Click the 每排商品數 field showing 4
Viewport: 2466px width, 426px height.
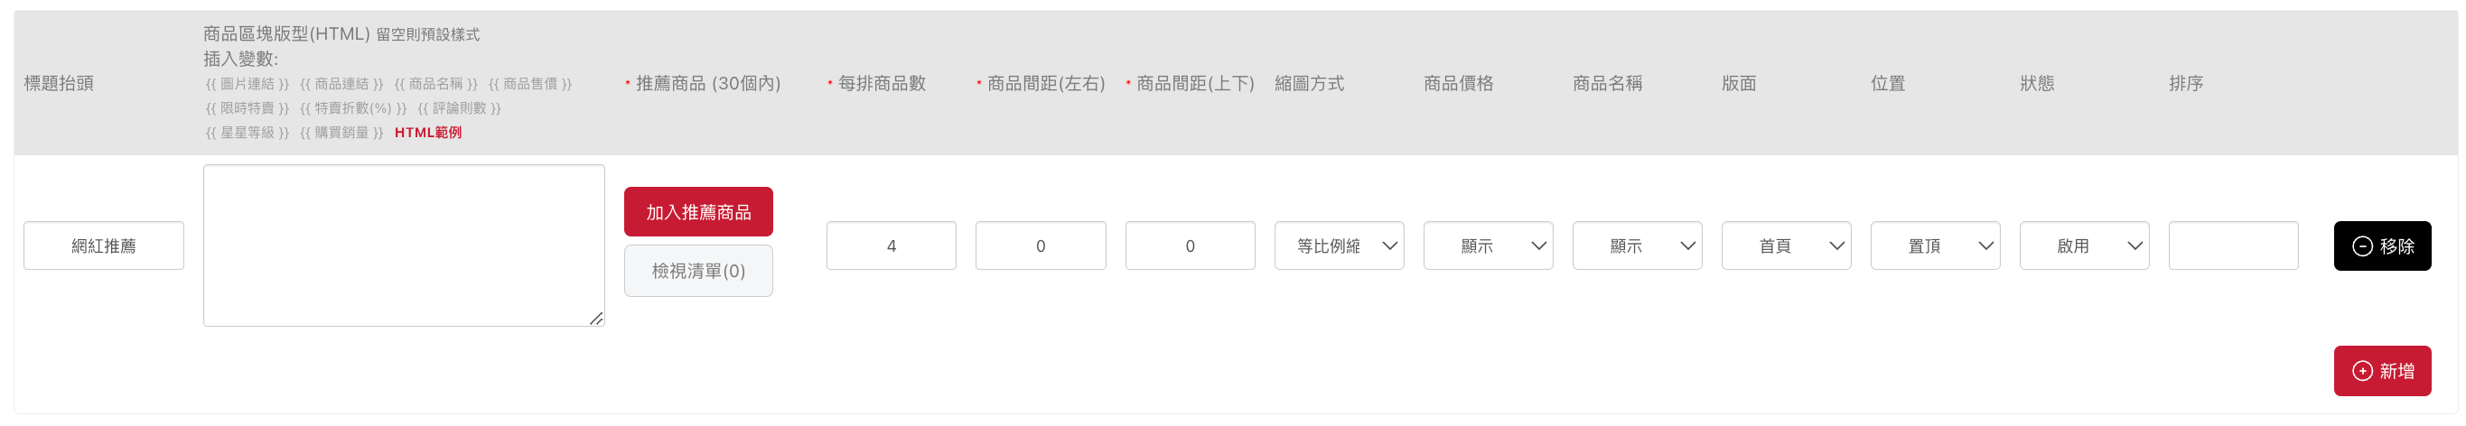891,246
